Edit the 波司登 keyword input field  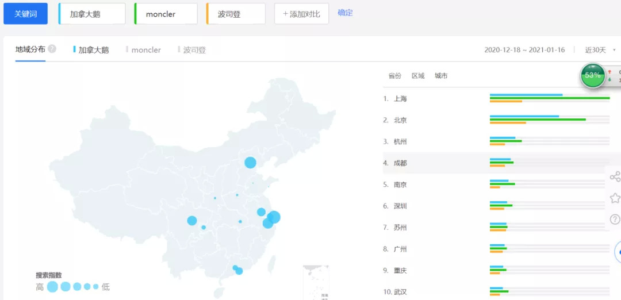pos(236,14)
